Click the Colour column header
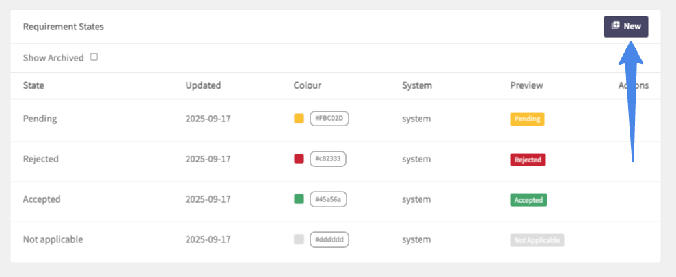Screen dimensions: 676x277 pos(307,85)
